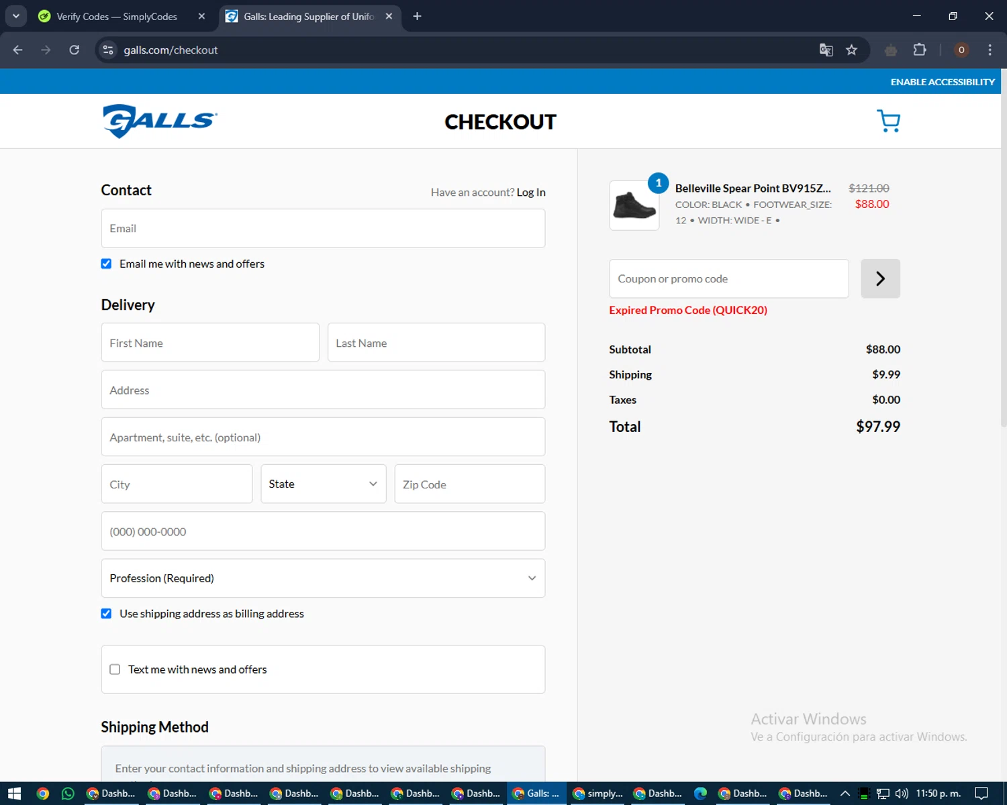This screenshot has width=1007, height=805.
Task: Click the Zip Code field
Action: click(470, 484)
